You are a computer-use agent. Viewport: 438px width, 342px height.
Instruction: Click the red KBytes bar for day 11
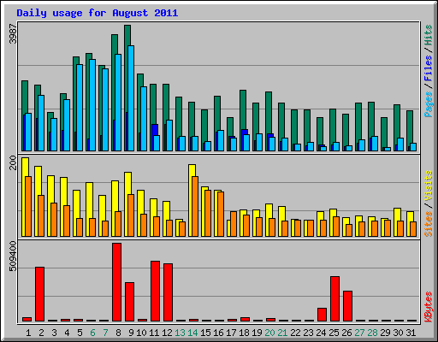(155, 291)
